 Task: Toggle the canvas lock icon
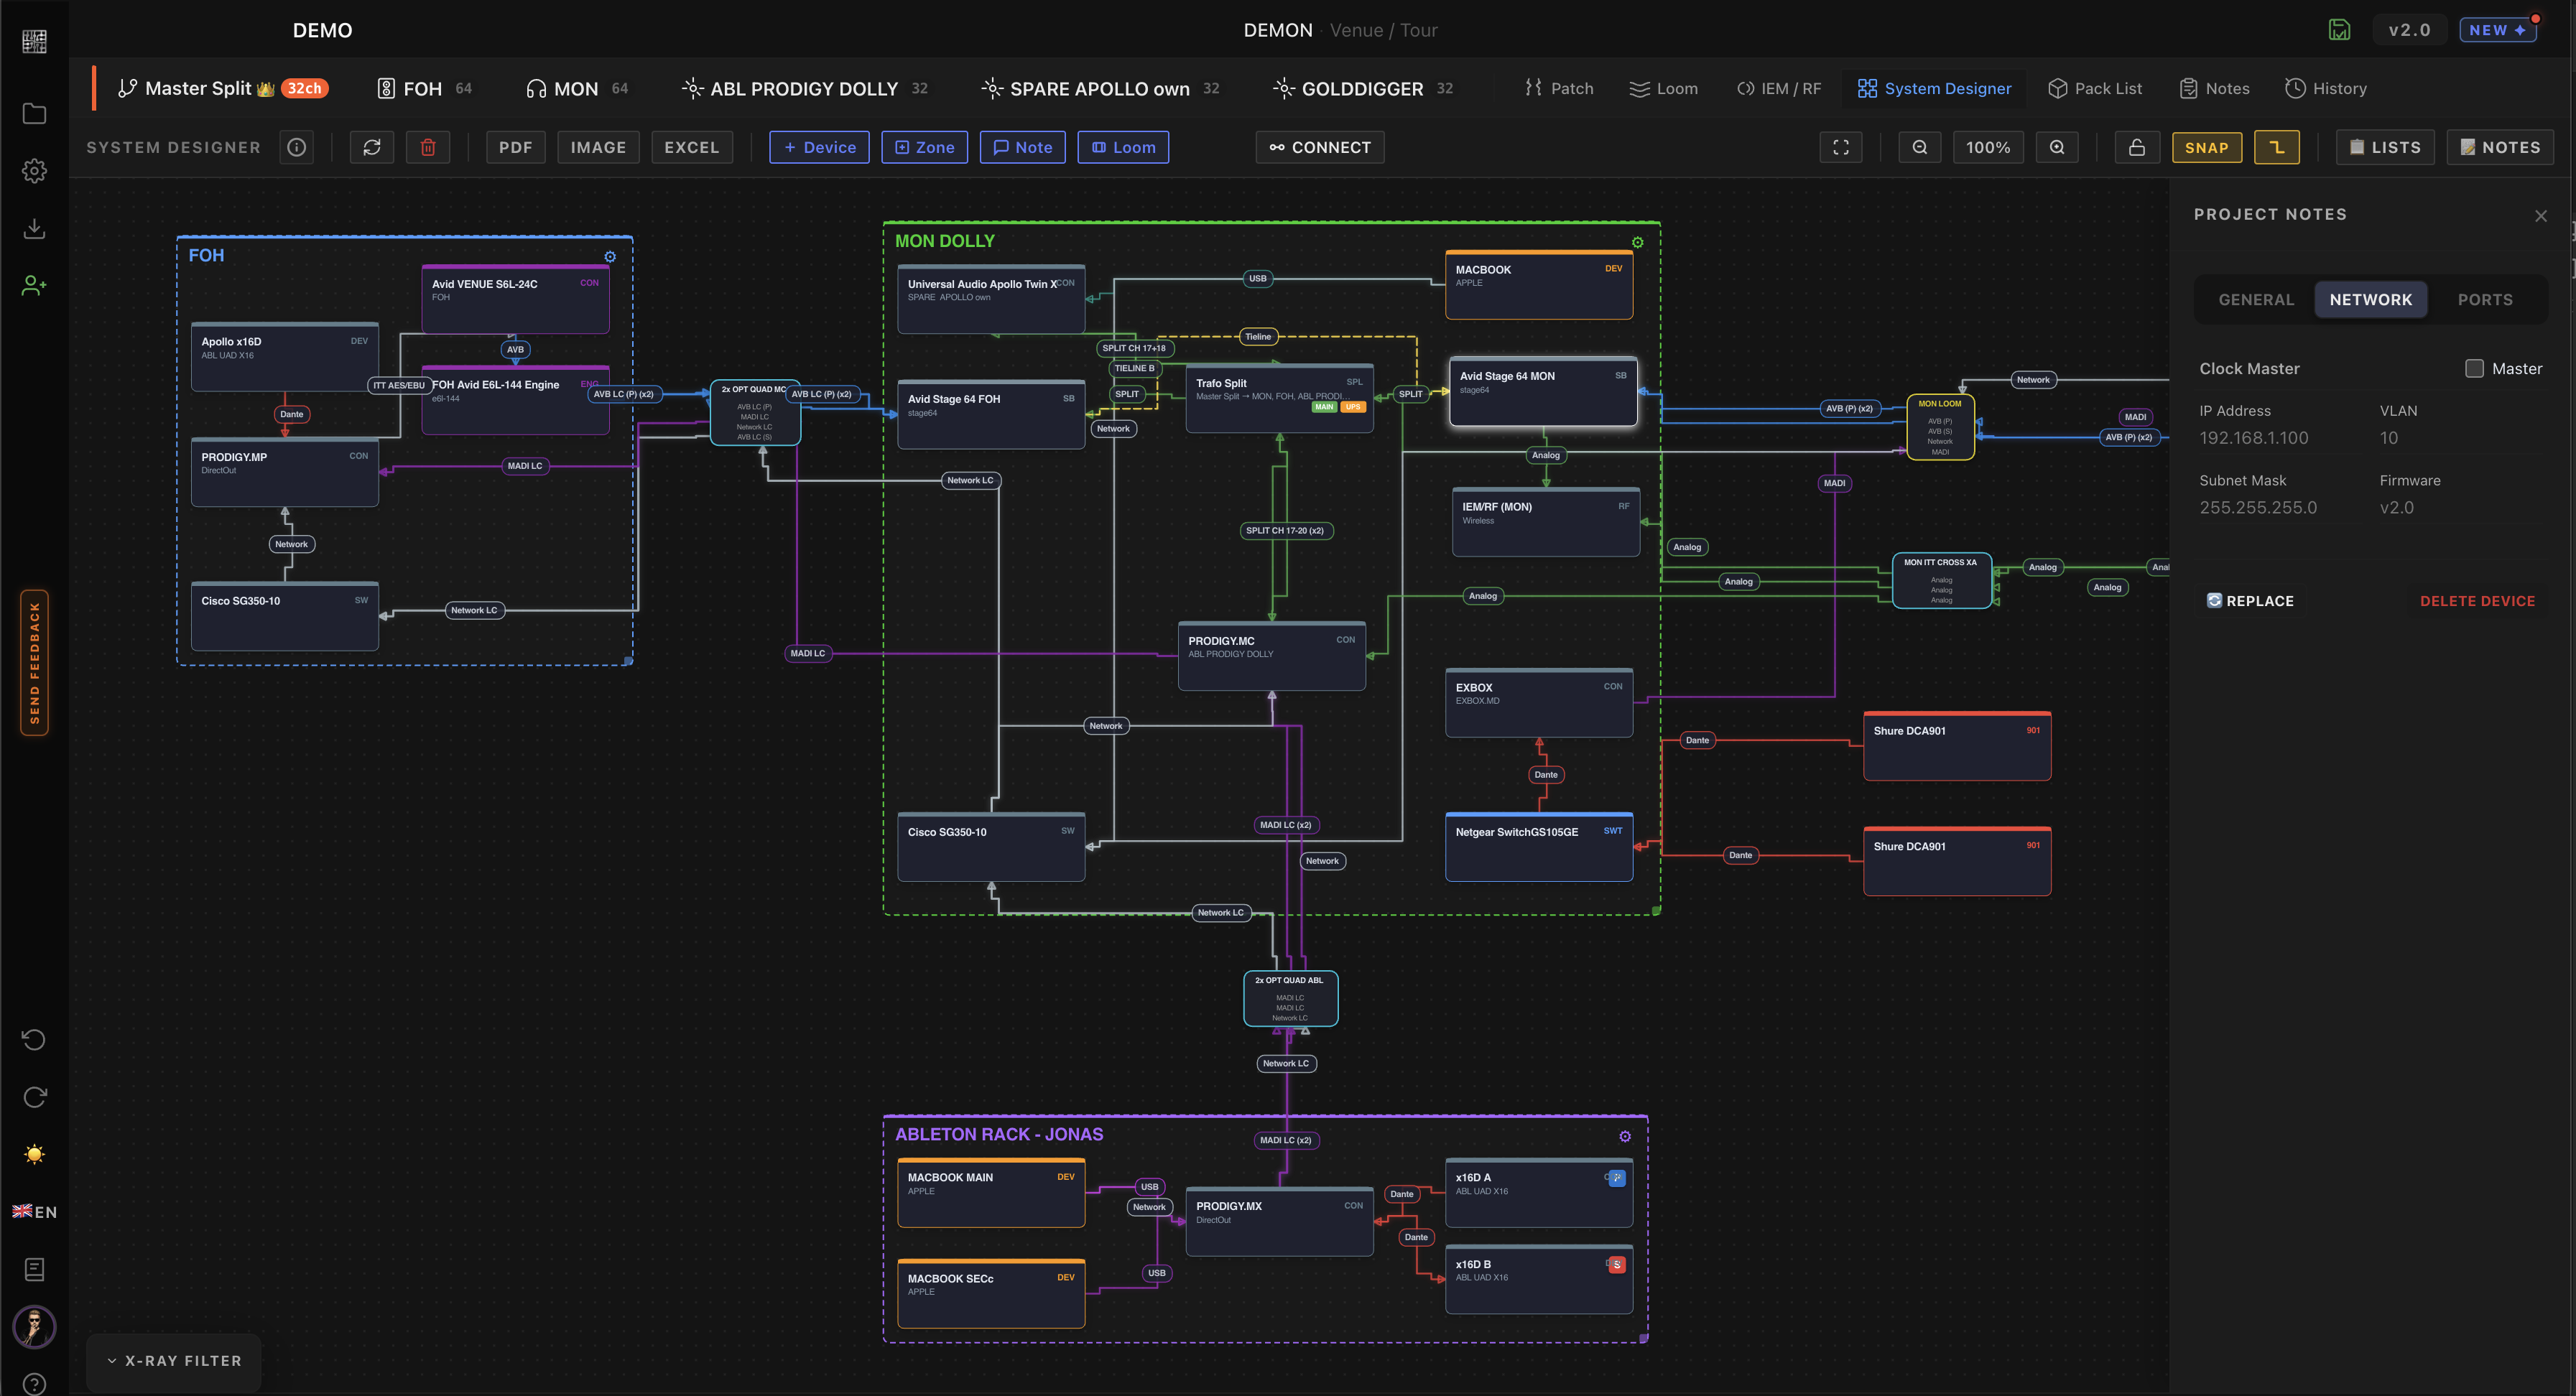(2137, 147)
